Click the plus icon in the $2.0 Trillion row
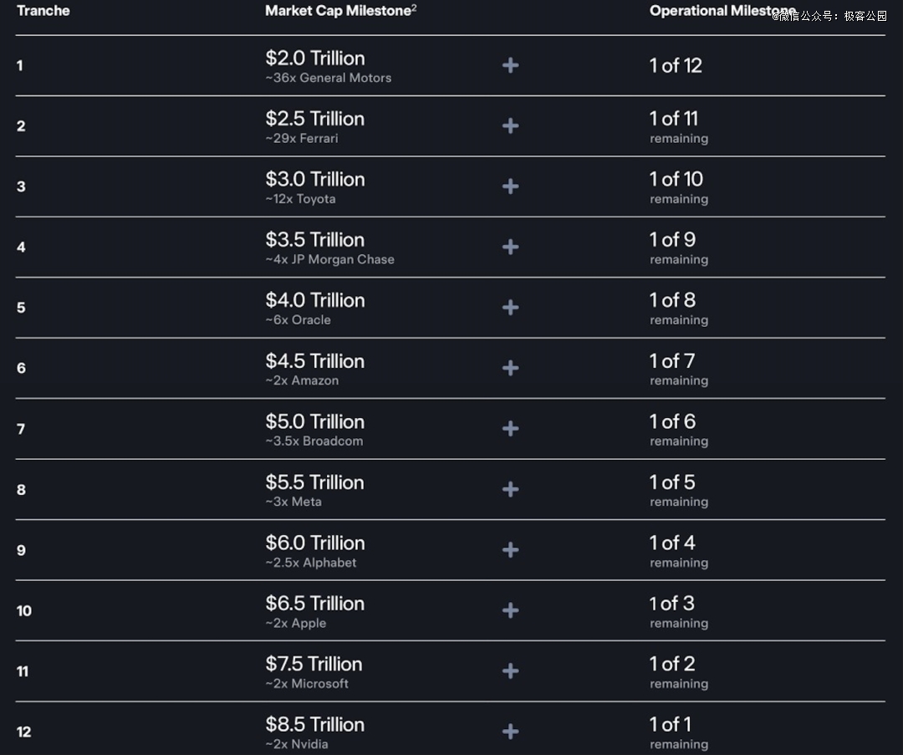The image size is (903, 755). click(510, 65)
